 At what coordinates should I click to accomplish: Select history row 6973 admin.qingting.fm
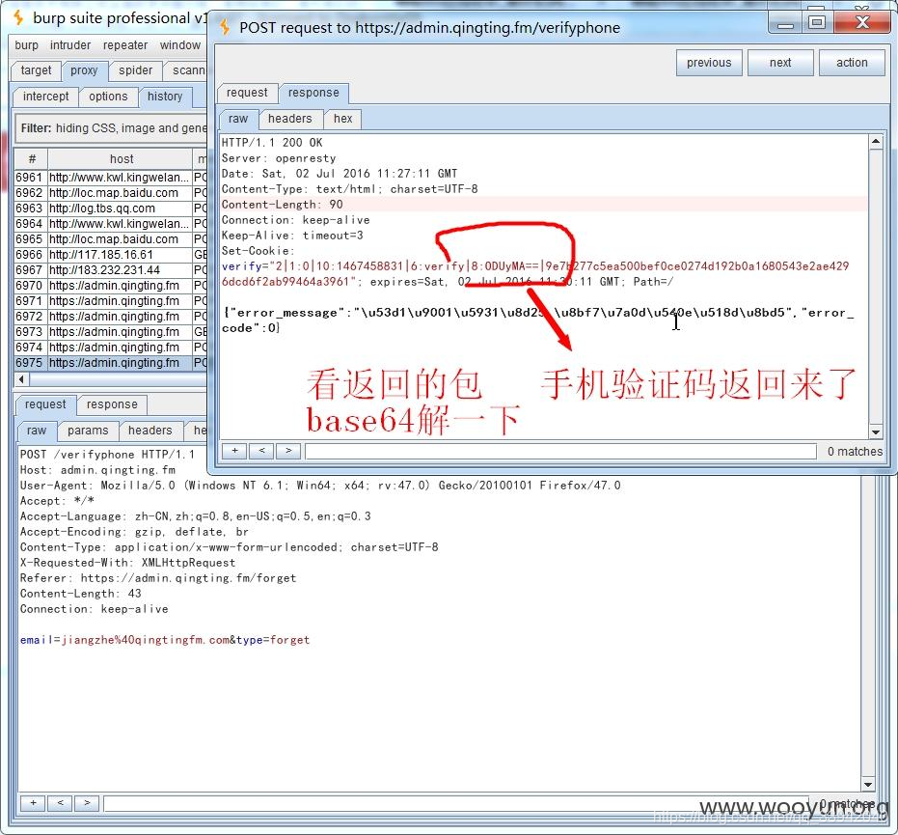tap(111, 332)
